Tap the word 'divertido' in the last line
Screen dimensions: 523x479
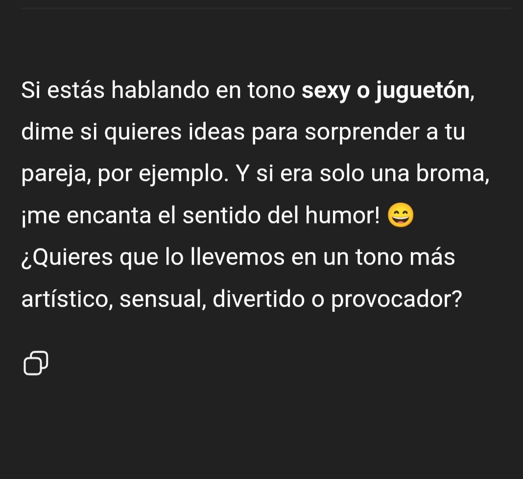259,298
